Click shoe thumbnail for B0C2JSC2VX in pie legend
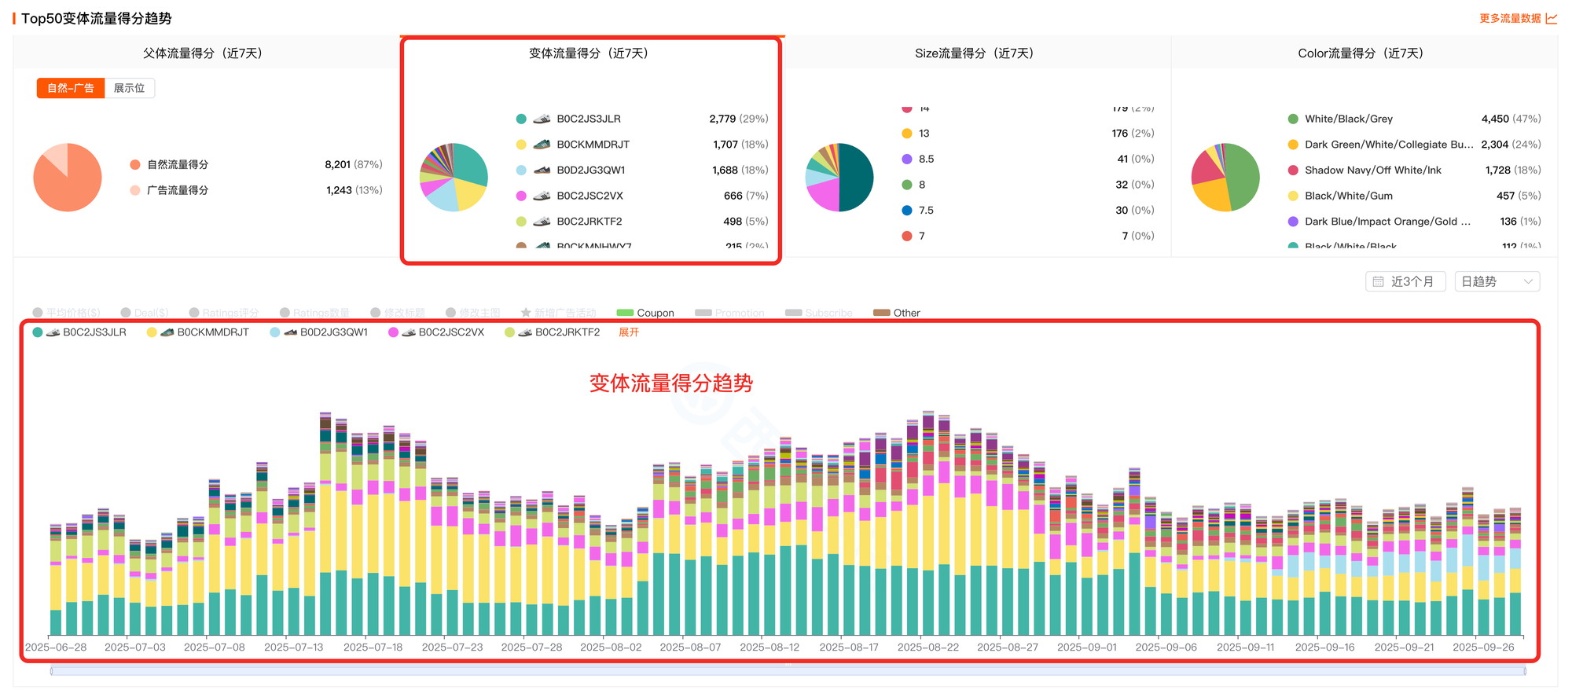This screenshot has height=697, width=1572. point(542,196)
